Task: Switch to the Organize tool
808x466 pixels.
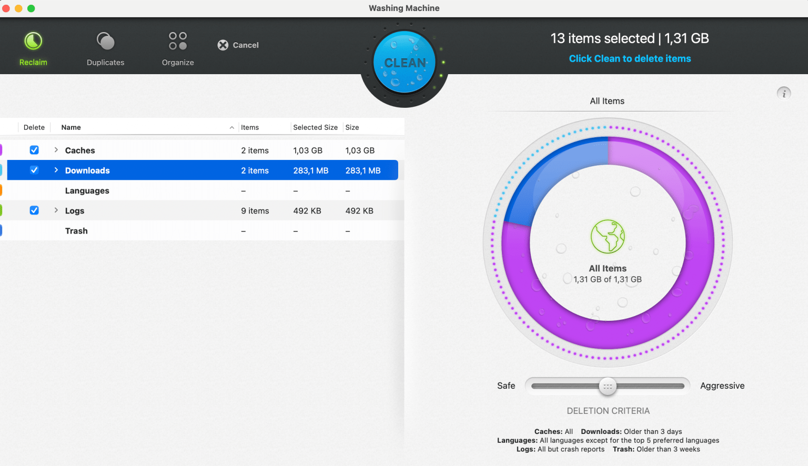Action: point(177,39)
